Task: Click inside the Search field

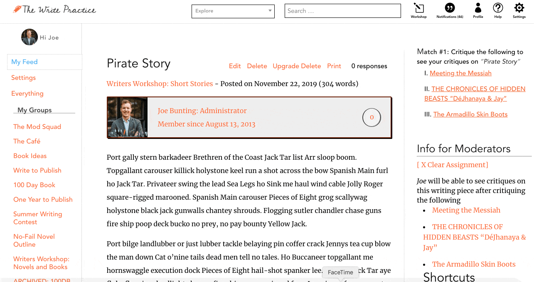Action: click(342, 11)
